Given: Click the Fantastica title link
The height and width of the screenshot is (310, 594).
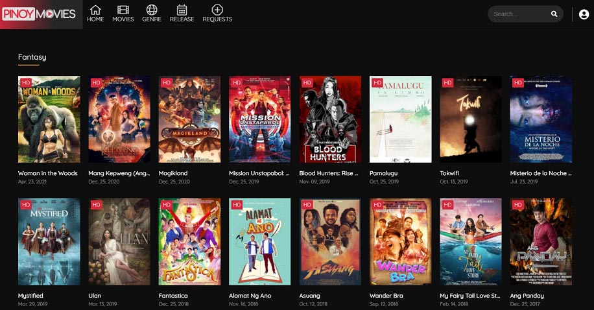Looking at the screenshot, I should click(173, 296).
